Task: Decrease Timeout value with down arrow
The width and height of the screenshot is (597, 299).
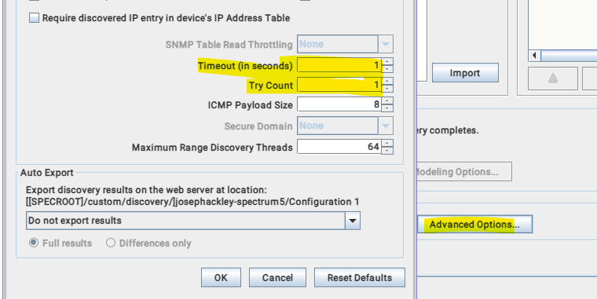Action: point(387,69)
